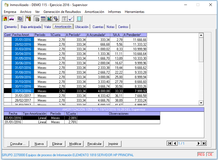Click the blue checkmark toolbar icon
This screenshot has width=218, height=160.
point(71,19)
